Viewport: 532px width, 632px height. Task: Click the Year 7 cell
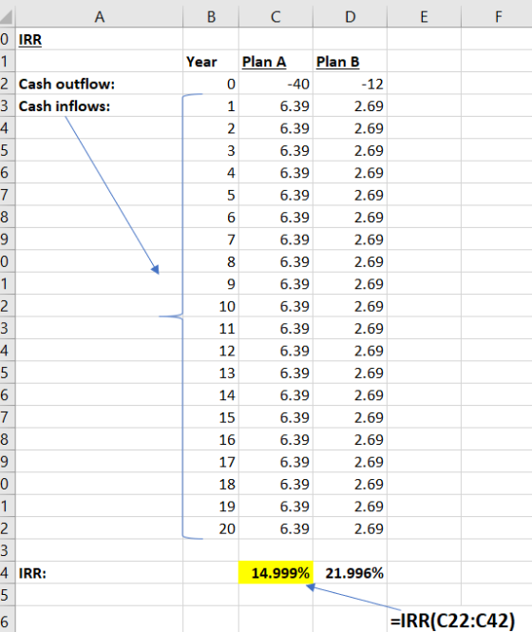pyautogui.click(x=211, y=239)
